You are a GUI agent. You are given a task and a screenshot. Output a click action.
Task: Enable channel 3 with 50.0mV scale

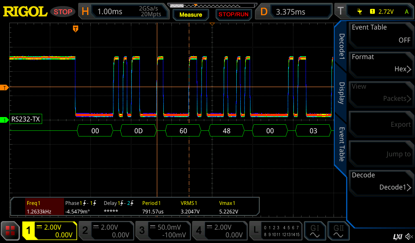point(163,231)
